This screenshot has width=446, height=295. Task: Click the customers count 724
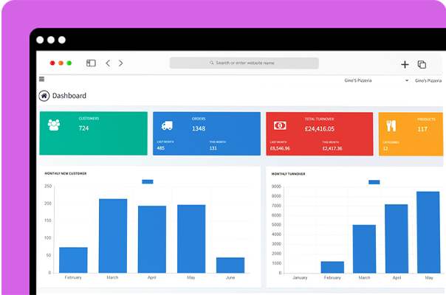pos(83,128)
